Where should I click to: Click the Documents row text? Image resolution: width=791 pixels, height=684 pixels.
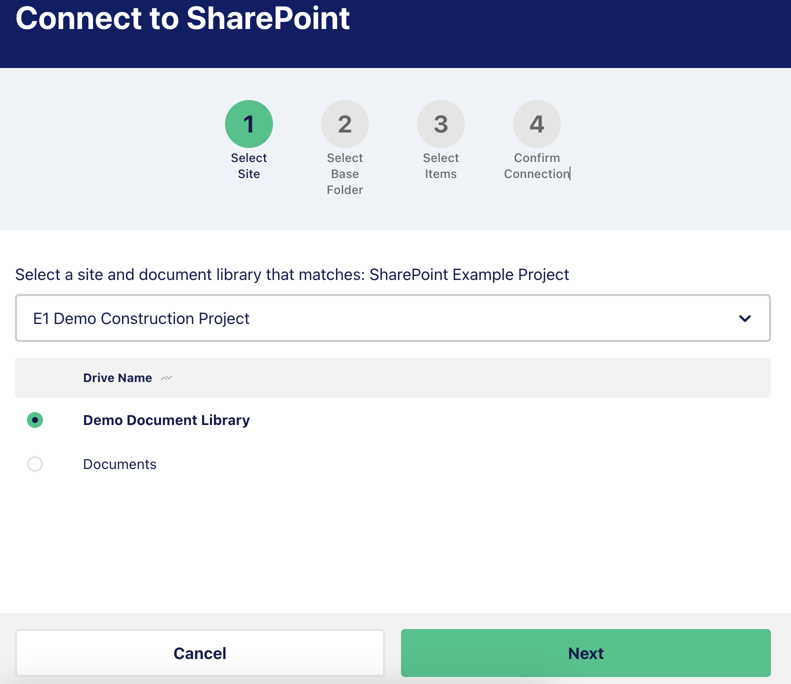(x=120, y=464)
